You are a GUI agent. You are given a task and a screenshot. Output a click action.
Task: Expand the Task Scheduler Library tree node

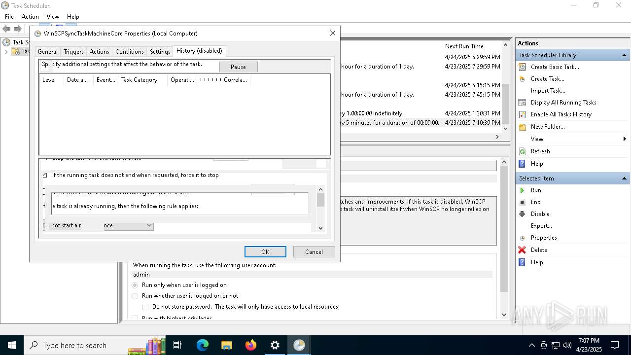(6, 51)
